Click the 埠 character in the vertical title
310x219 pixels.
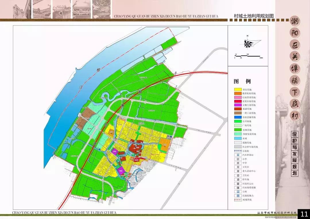tap(295, 69)
